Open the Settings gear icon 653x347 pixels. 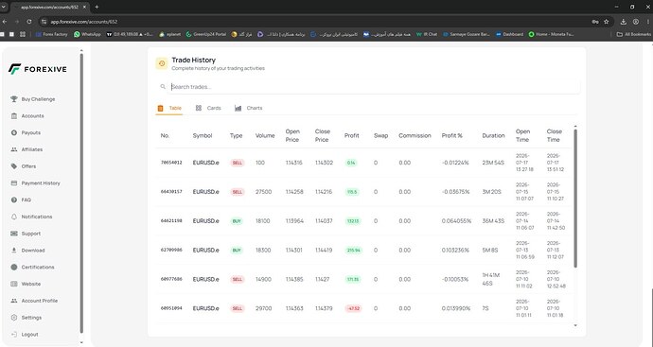point(14,318)
